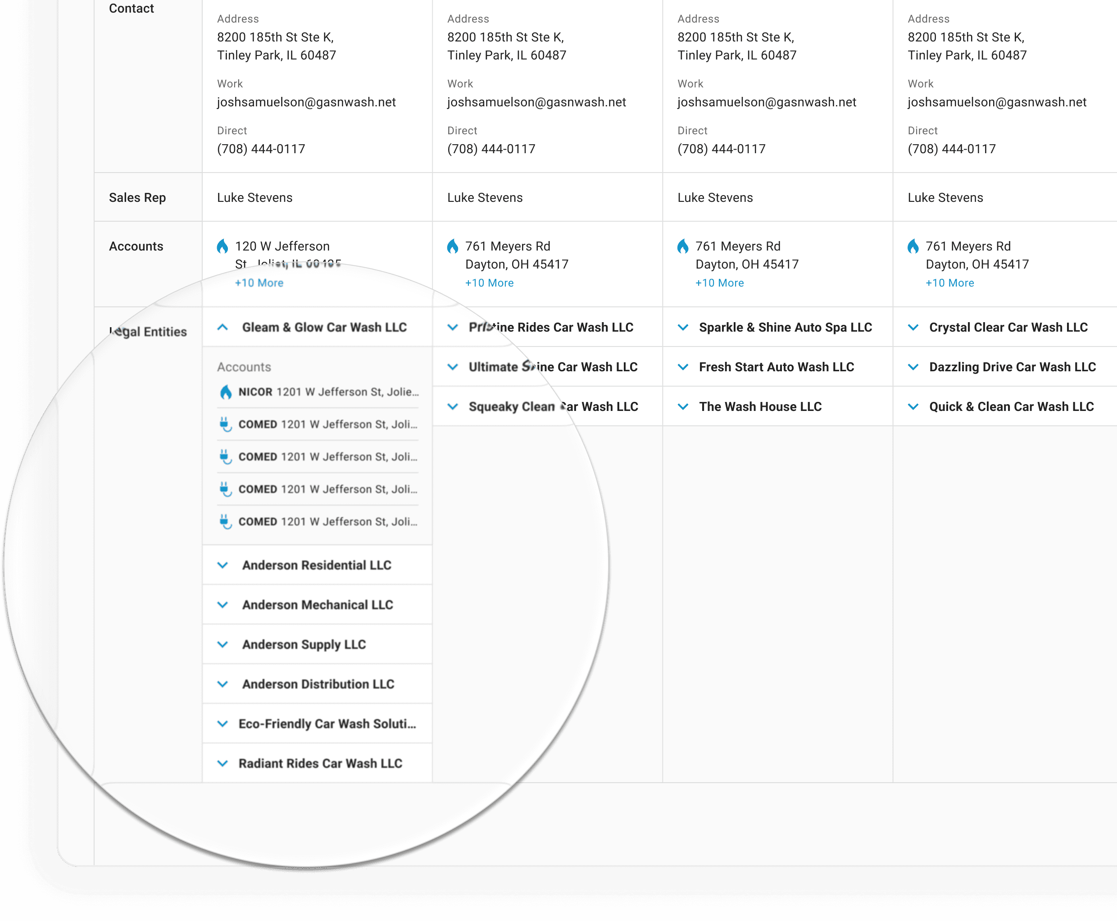
Task: Expand Sparkle & Shine Auto Spa LLC
Action: [x=683, y=327]
